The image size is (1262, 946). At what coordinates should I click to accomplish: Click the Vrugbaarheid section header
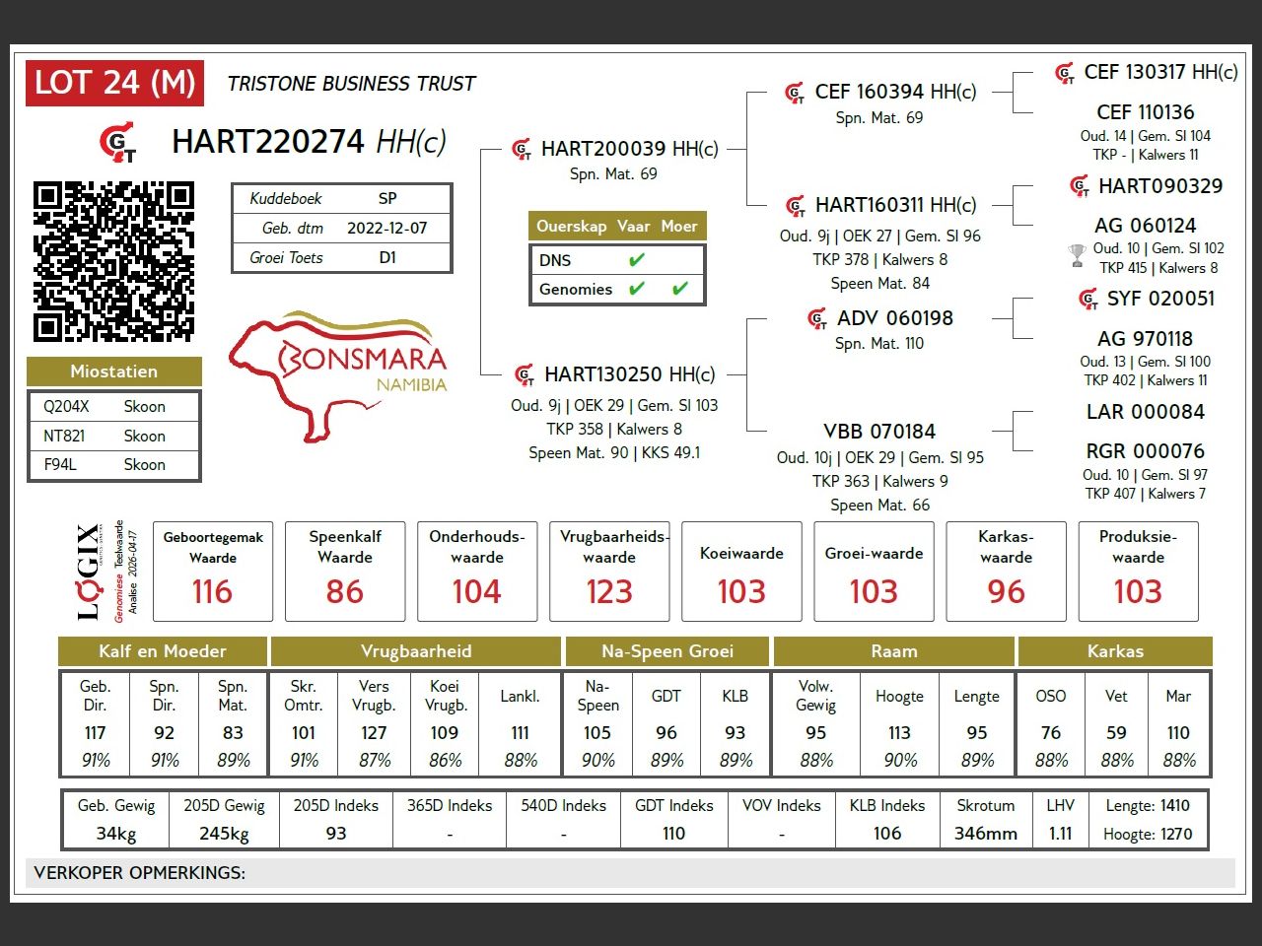click(x=416, y=651)
